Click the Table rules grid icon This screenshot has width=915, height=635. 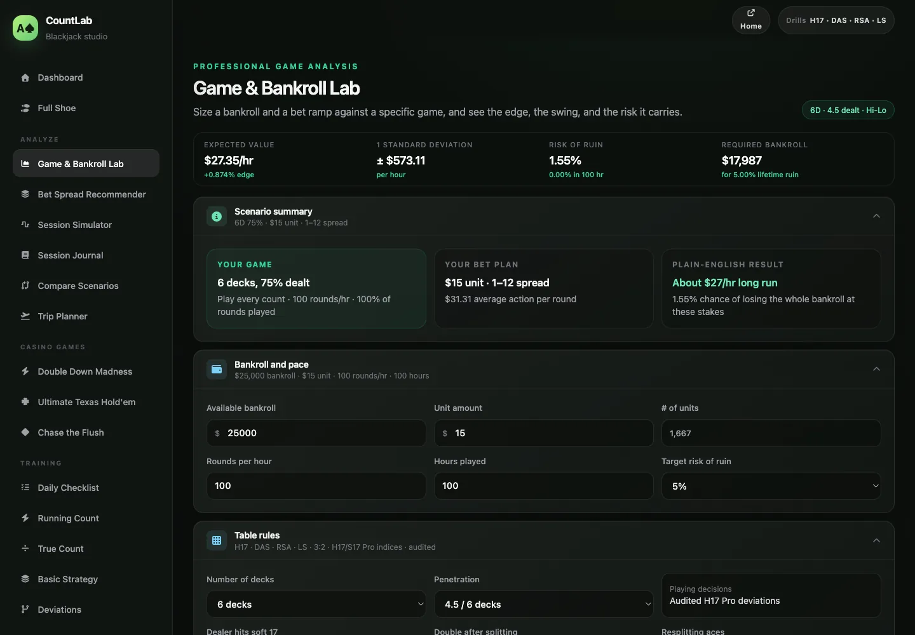[x=217, y=540]
